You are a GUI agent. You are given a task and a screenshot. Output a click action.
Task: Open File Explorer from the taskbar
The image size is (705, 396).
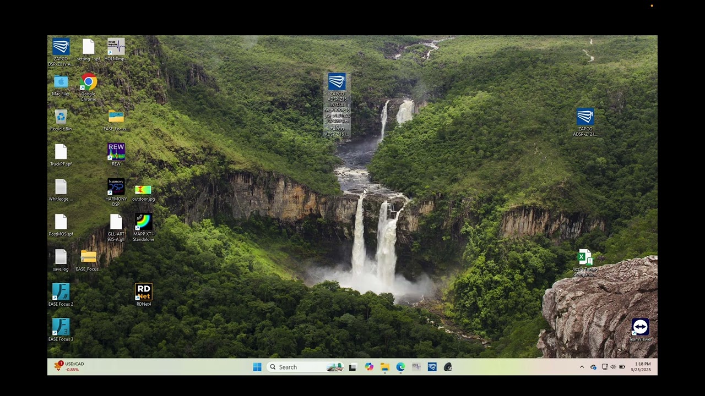(384, 367)
